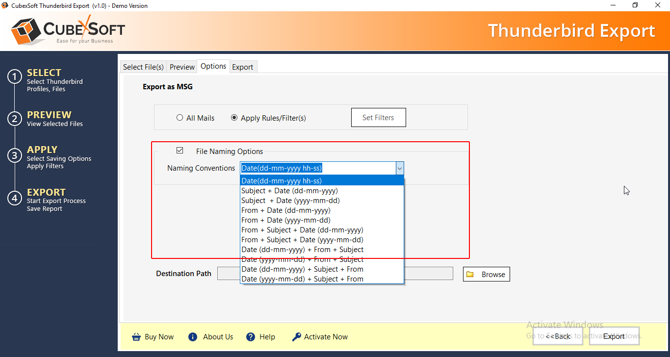Screen dimensions: 670x357
Task: Choose Date (dd-mm-yyyy) + Subject + From
Action: pos(322,269)
